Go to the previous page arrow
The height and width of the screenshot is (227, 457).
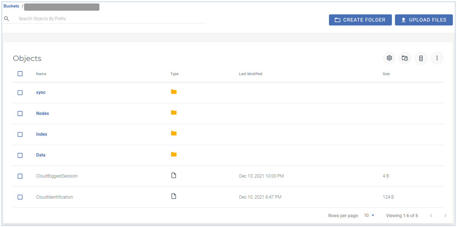[431, 216]
